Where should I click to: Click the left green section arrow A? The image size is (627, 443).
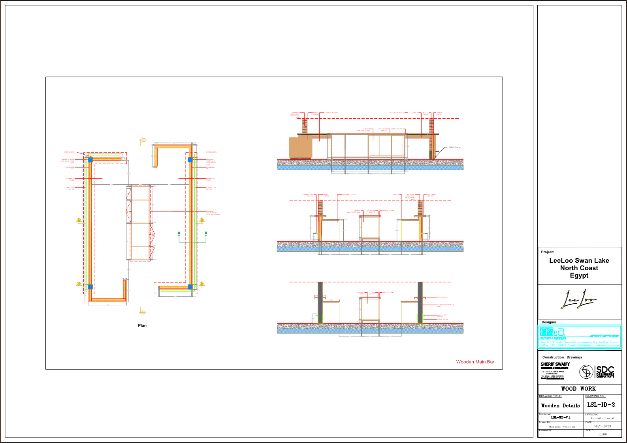pos(179,234)
